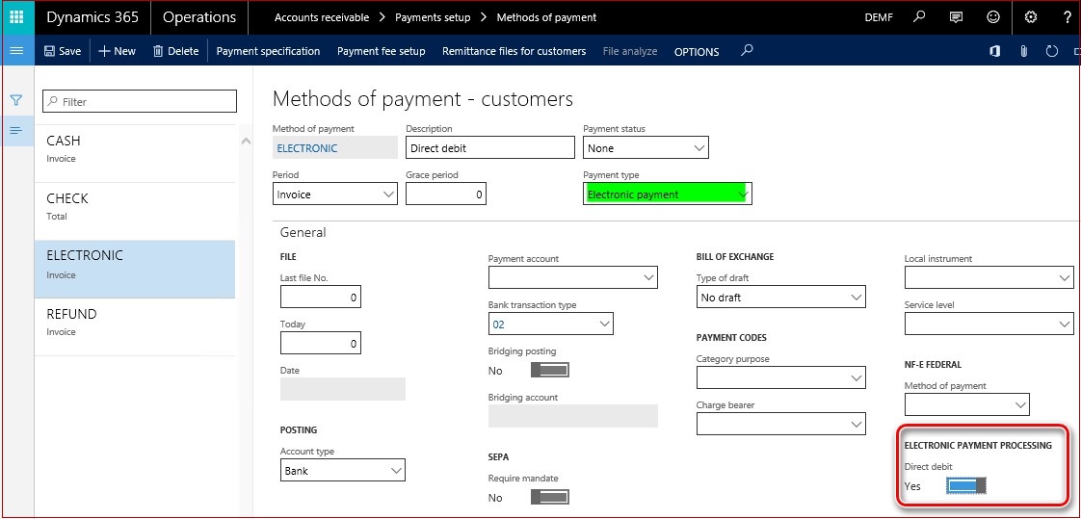
Task: Click the DEMF company selector
Action: pyautogui.click(x=879, y=17)
